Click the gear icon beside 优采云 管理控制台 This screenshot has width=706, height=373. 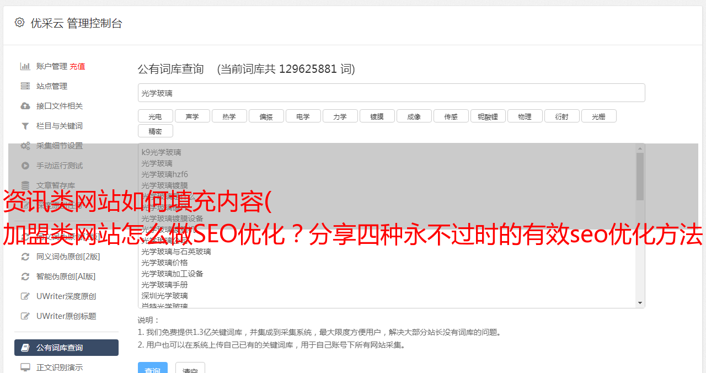pos(20,23)
